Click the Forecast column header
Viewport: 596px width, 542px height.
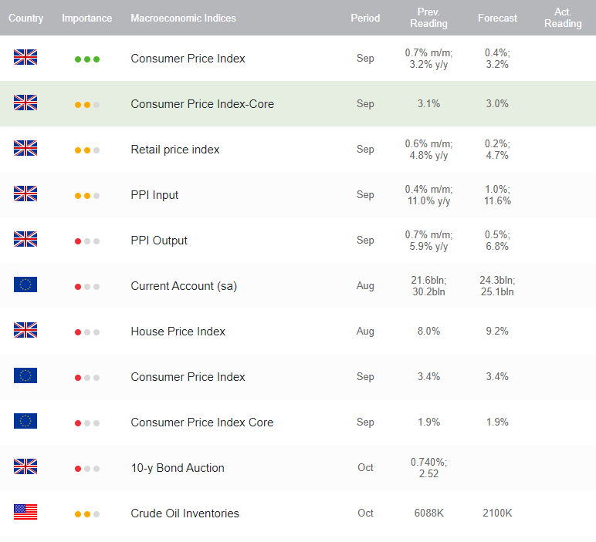coord(497,19)
